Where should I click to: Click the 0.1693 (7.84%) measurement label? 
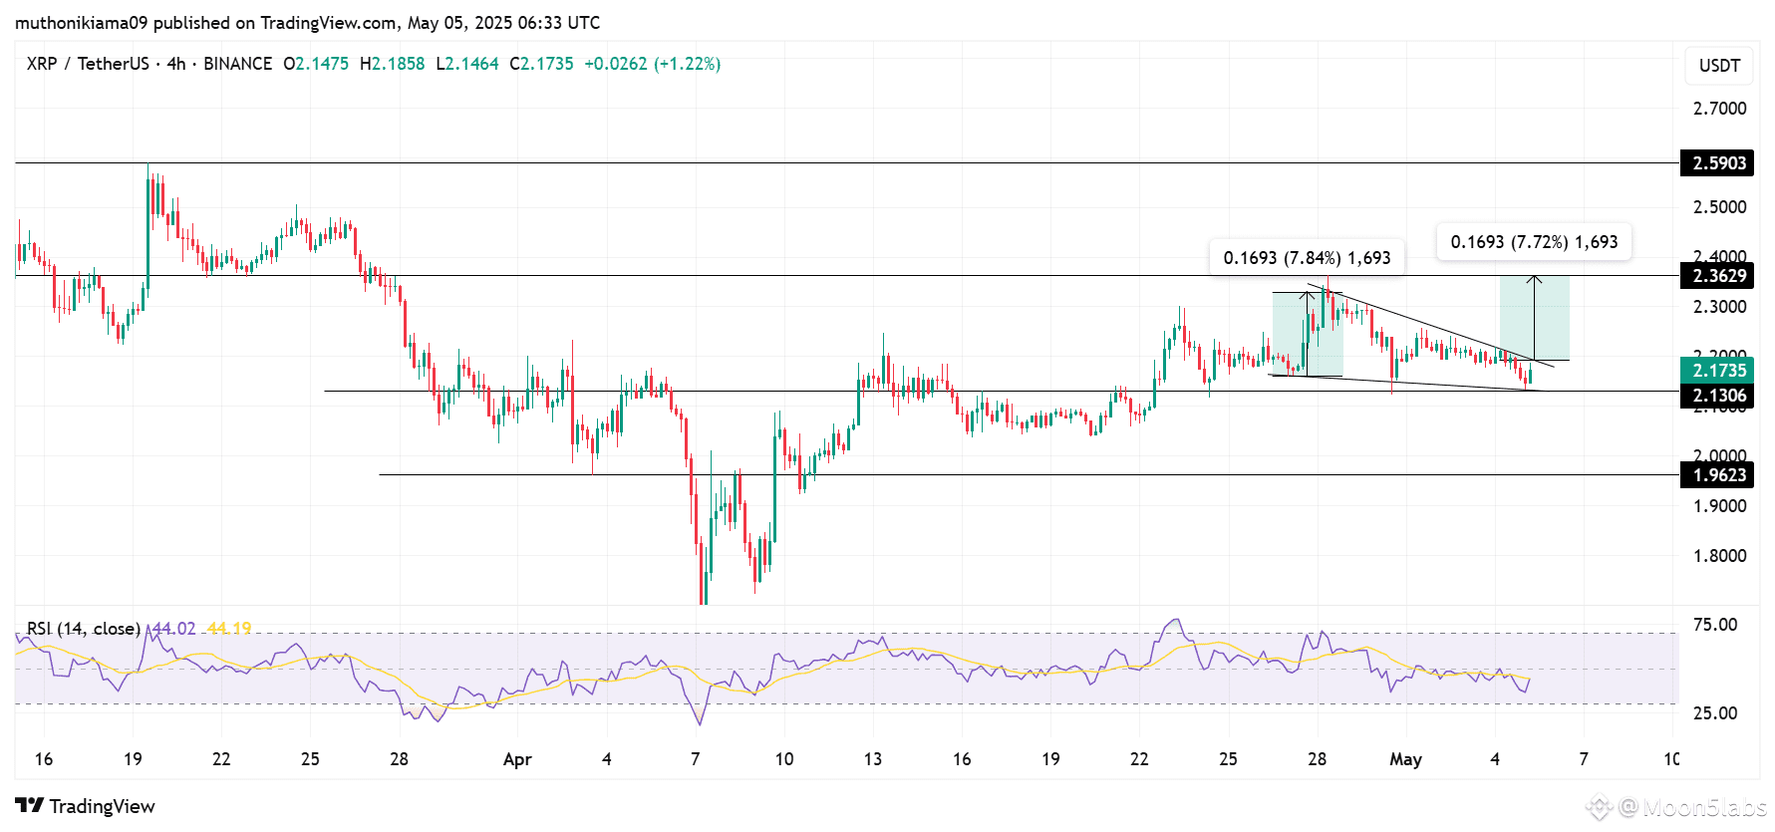(x=1307, y=258)
